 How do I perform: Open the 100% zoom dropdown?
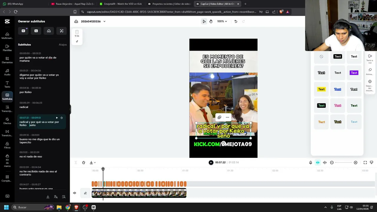point(222,21)
